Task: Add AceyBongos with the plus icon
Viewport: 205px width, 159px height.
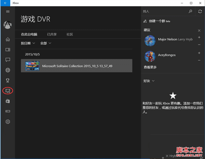Action: click(x=199, y=53)
